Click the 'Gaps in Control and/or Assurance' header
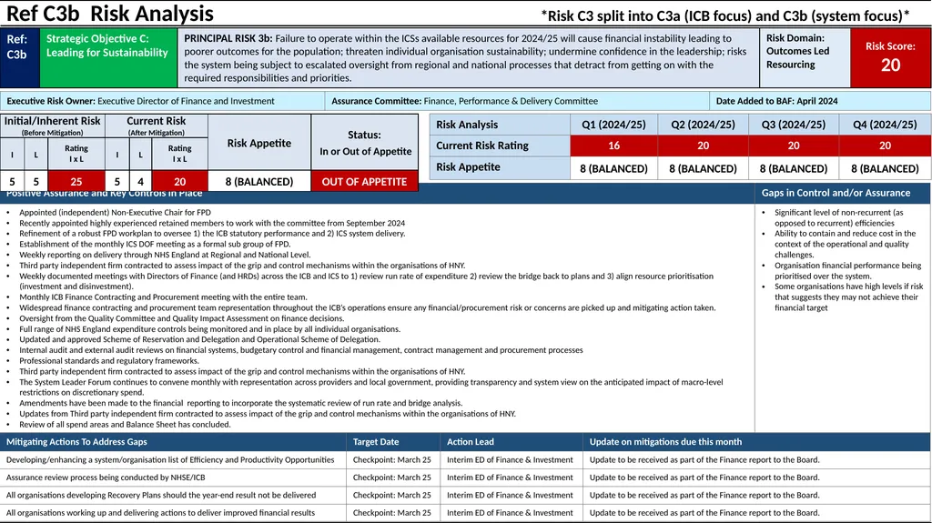 (843, 193)
